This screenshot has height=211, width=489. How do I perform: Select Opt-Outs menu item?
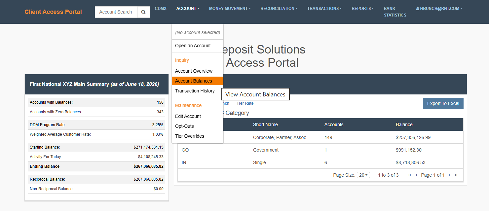198,126
